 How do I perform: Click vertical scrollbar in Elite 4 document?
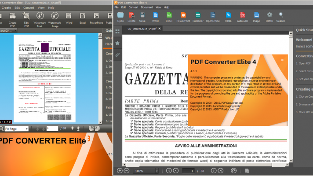coord(291,97)
